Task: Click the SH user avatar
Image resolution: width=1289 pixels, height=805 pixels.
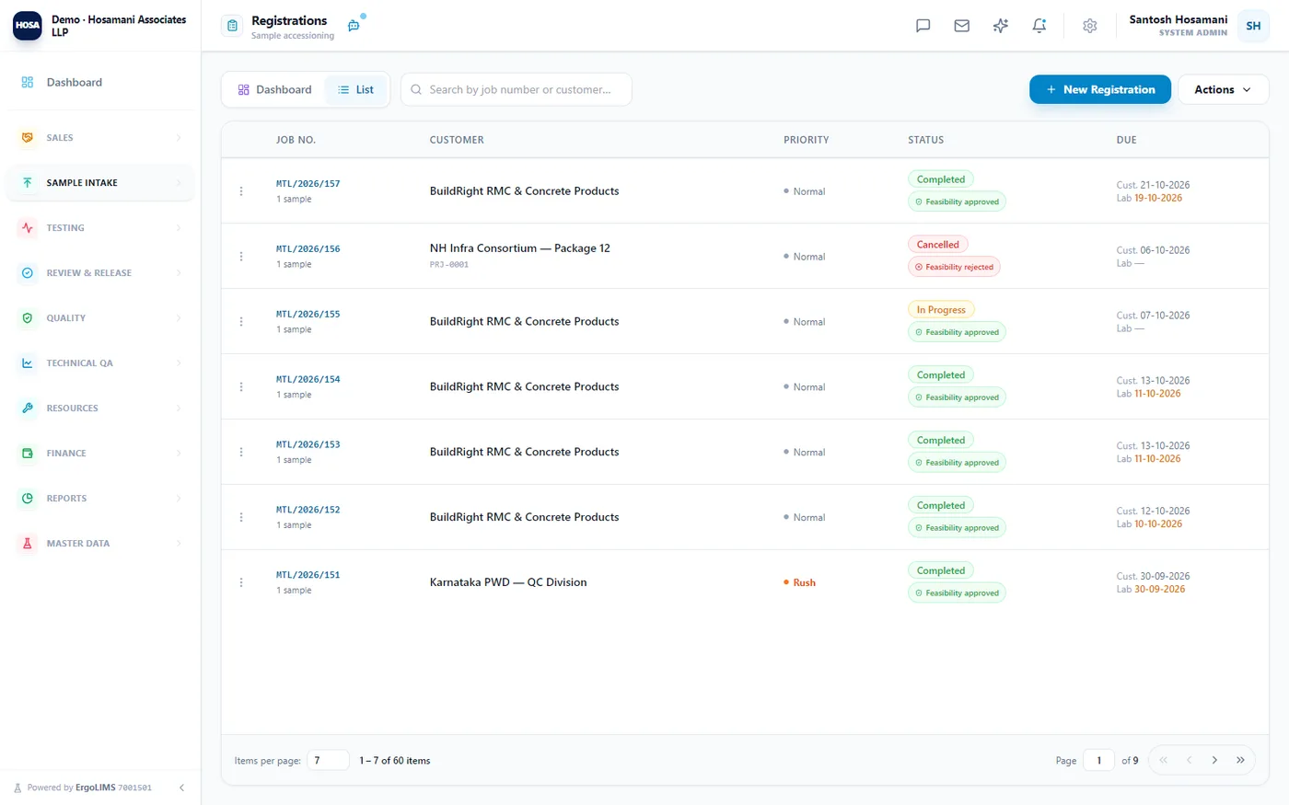Action: (1253, 26)
